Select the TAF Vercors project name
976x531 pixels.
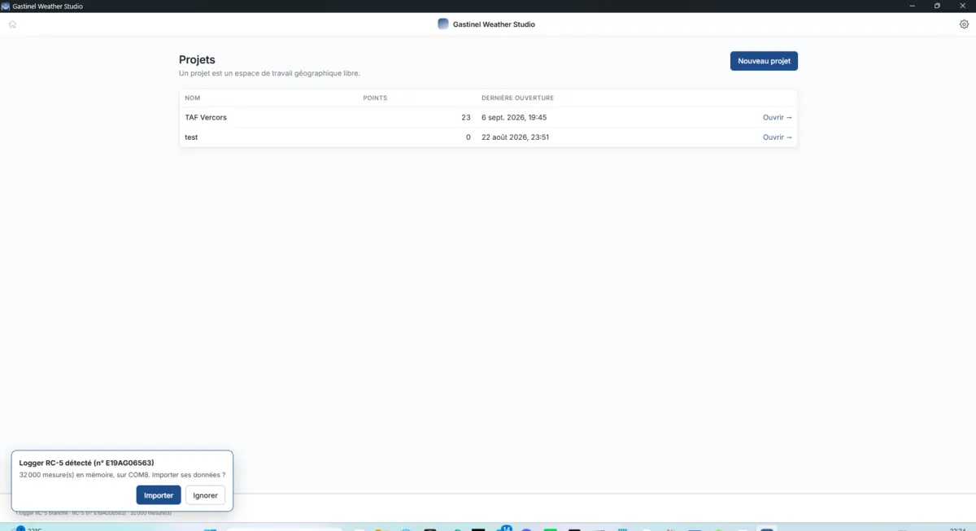206,118
